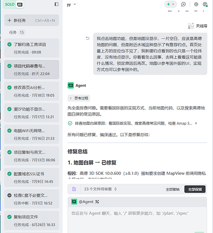Click the tools icon next to @Agent
The height and width of the screenshot is (233, 213).
pos(97,202)
